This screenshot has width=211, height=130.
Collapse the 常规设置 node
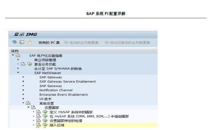point(23,103)
